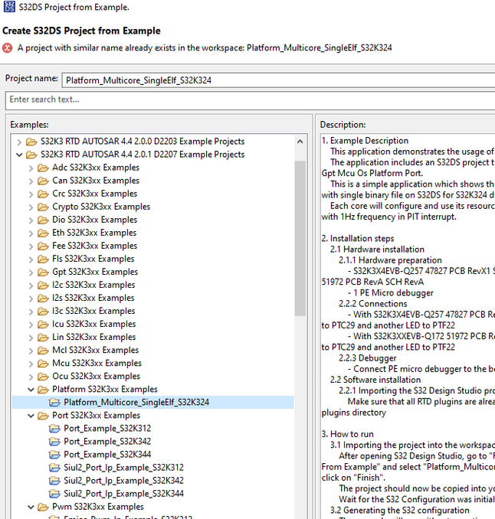Select the Siul2_Port_Ip_Example_S32K312 example
Viewport: 495px width, 519px height.
click(123, 468)
